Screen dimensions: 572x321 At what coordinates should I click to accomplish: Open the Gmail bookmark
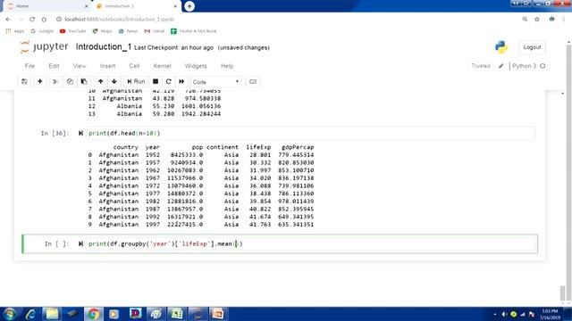click(x=155, y=31)
